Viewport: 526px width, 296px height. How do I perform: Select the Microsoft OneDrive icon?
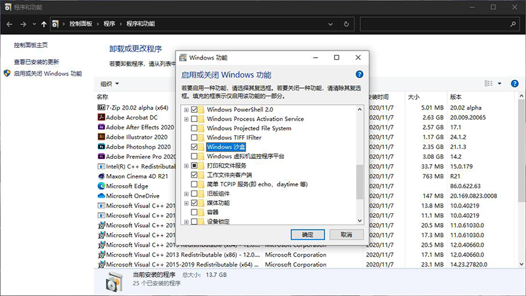pos(101,196)
